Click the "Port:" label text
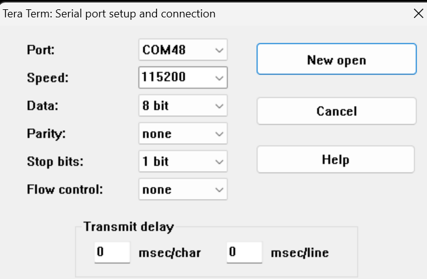 click(41, 50)
